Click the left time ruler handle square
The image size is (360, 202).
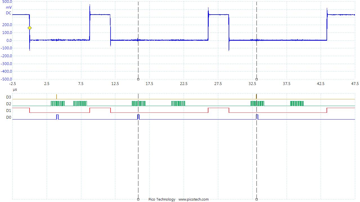138,79
